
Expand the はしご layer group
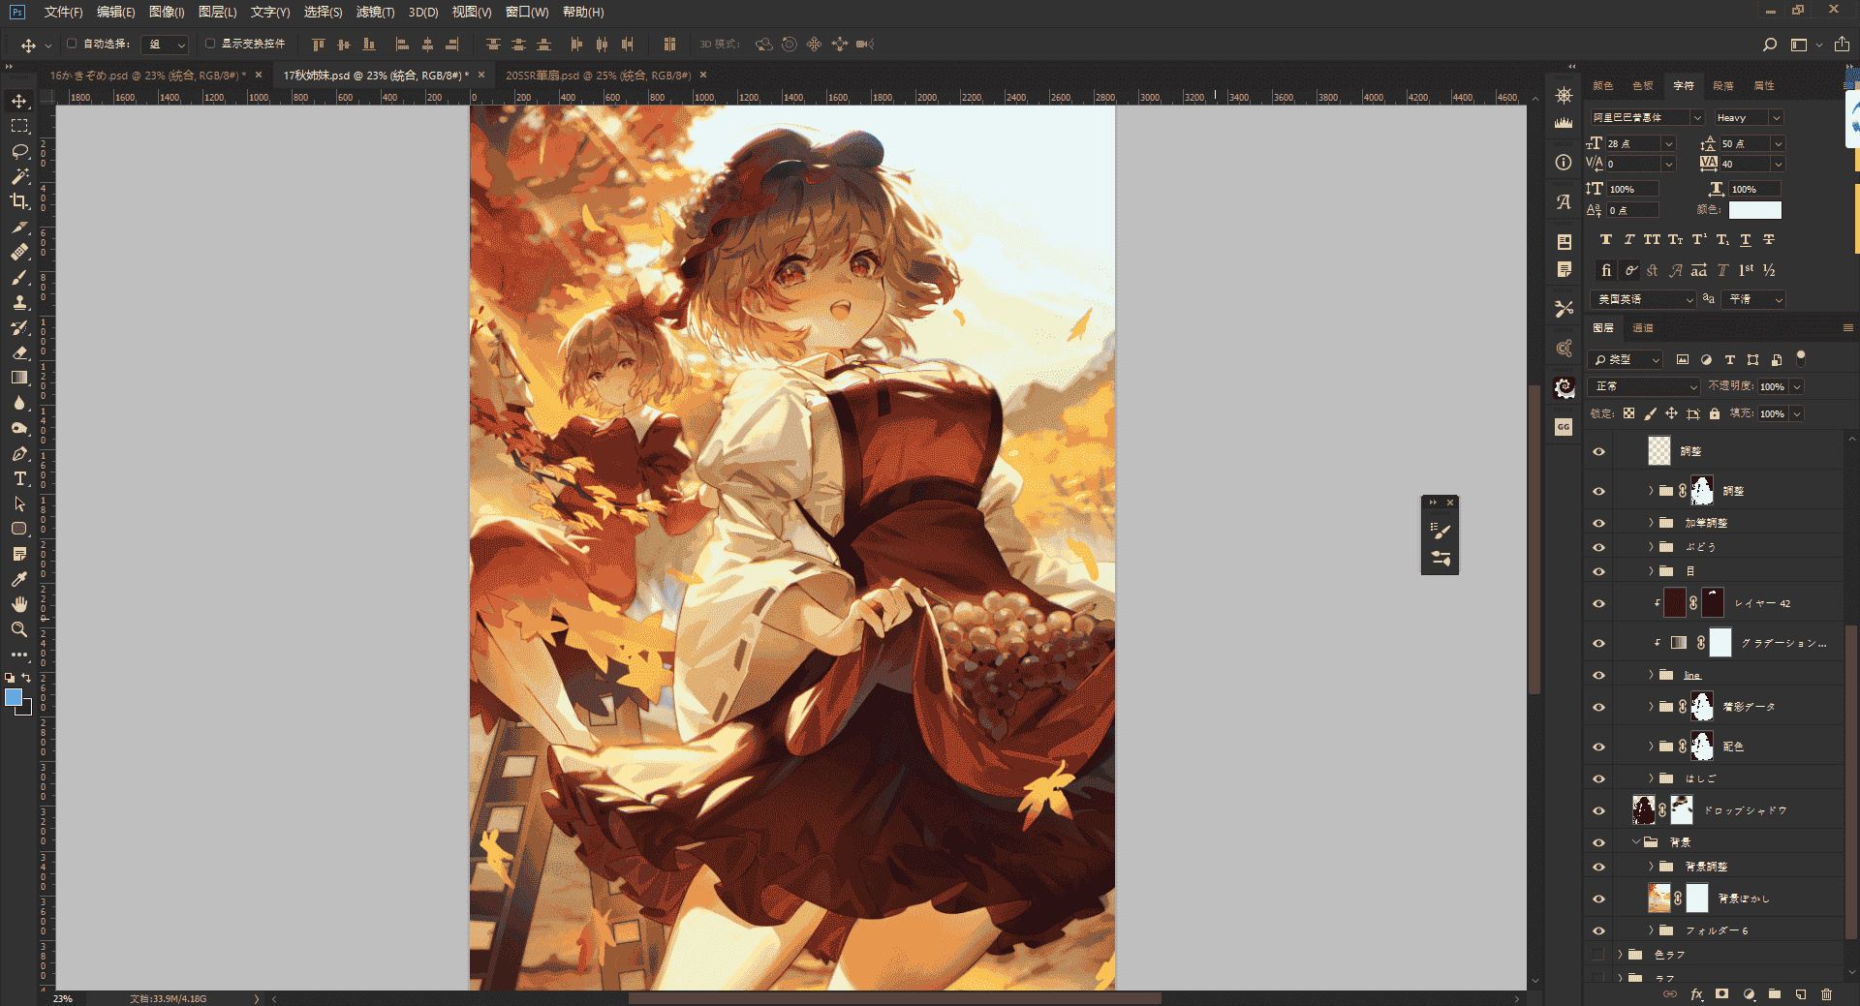click(x=1651, y=778)
